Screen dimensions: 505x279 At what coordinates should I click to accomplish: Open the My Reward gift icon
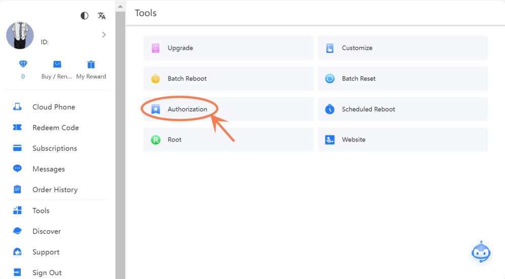(91, 64)
